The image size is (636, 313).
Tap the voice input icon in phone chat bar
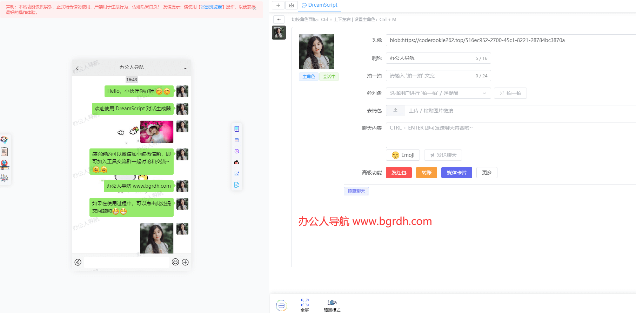click(78, 262)
